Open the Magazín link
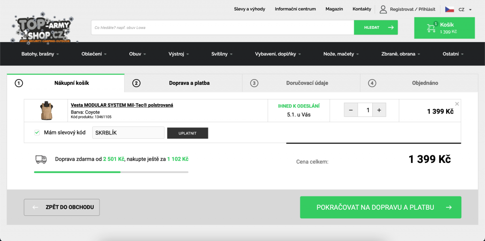The height and width of the screenshot is (241, 485). [x=334, y=9]
